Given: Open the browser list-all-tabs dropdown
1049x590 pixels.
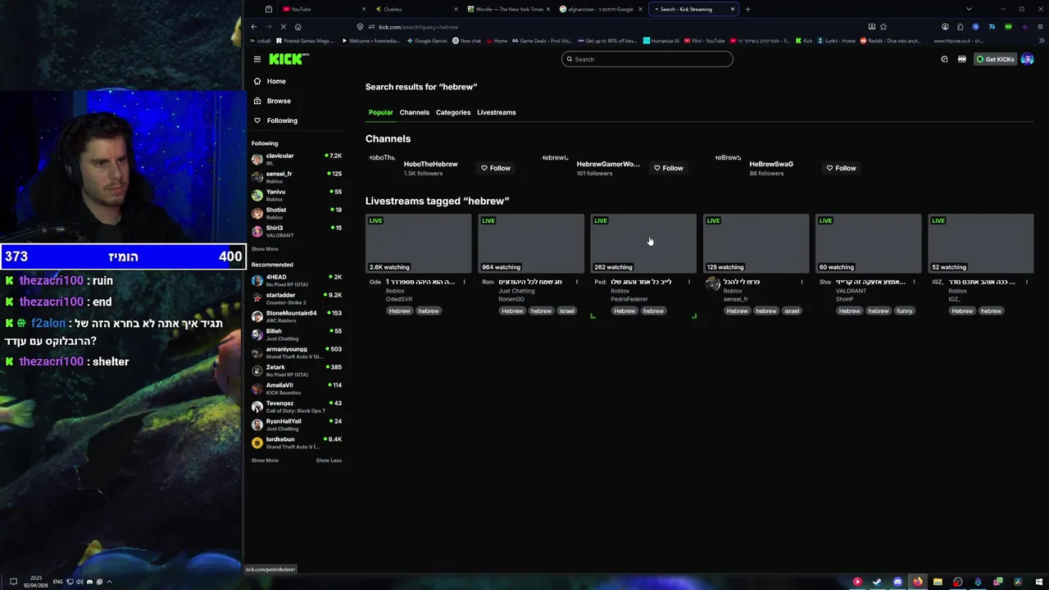Looking at the screenshot, I should 969,9.
